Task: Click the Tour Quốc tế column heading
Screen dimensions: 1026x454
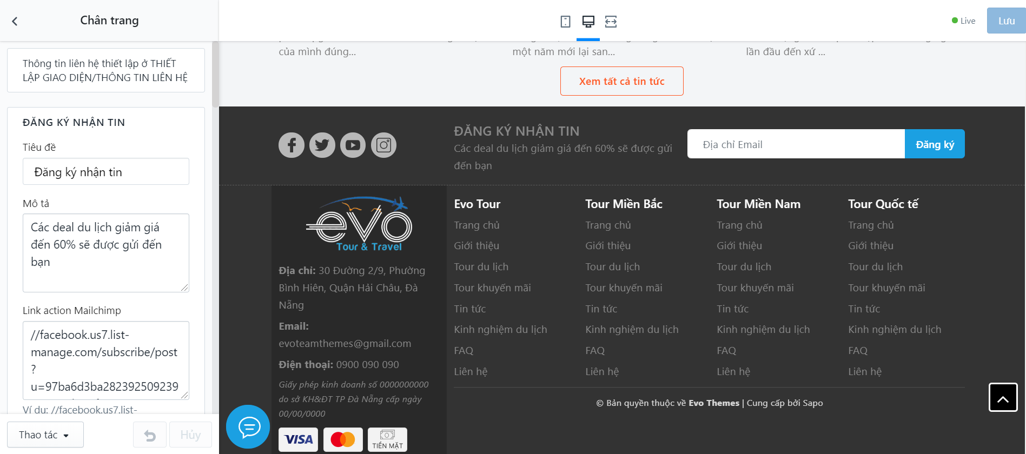Action: [883, 204]
